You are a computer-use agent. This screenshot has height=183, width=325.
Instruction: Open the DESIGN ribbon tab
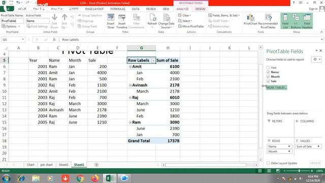[200, 9]
